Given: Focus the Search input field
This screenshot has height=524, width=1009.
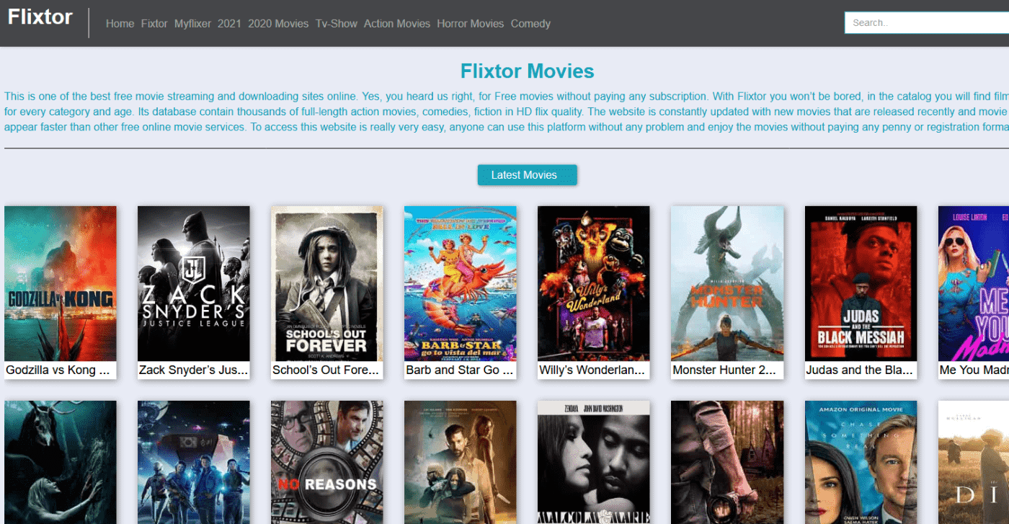Looking at the screenshot, I should (927, 22).
